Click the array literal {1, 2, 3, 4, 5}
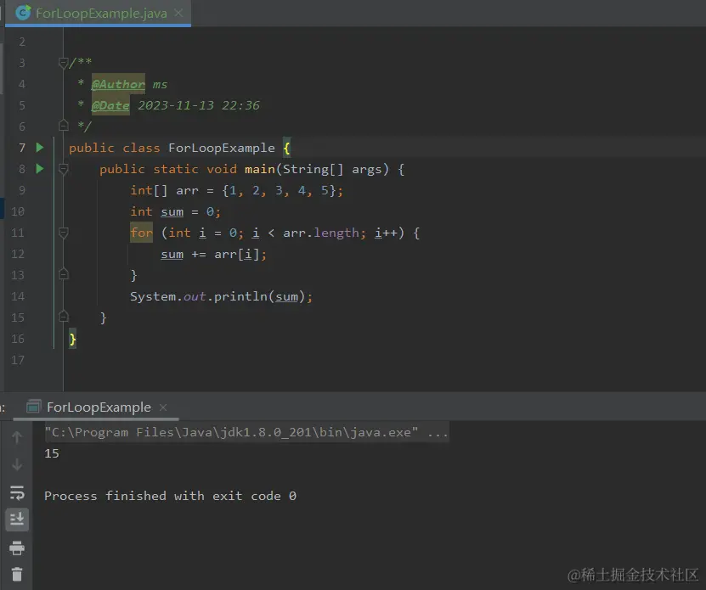This screenshot has width=706, height=590. [279, 190]
